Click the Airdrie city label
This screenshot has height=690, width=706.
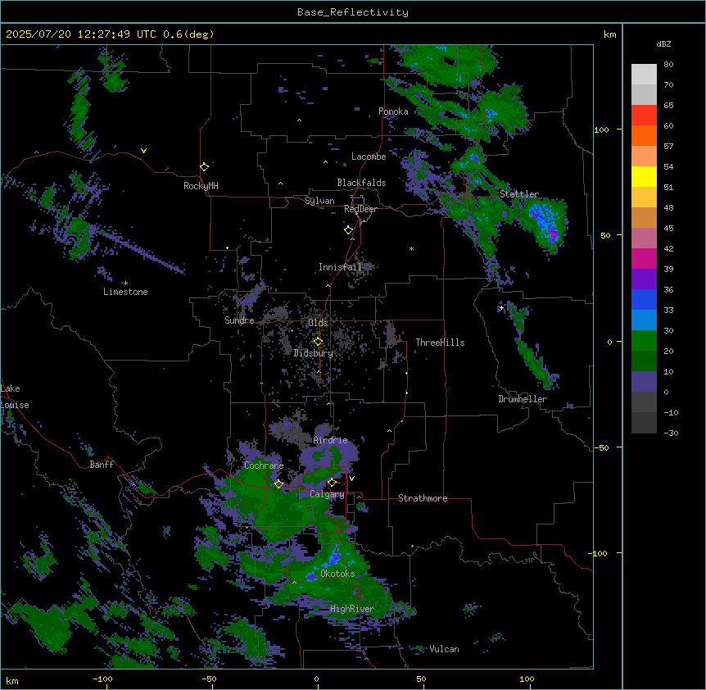[330, 440]
